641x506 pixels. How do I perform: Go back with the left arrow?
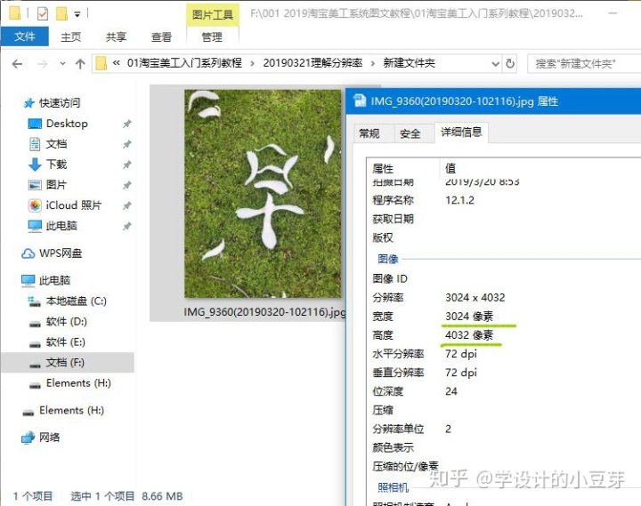click(x=17, y=64)
